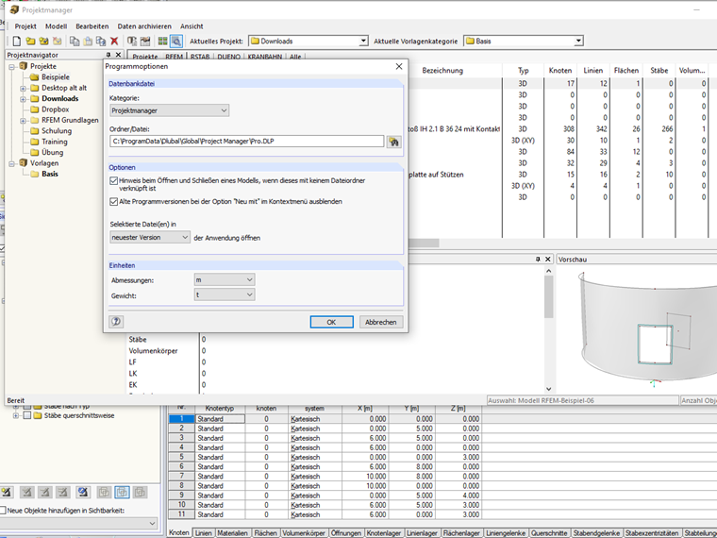Collapse the Vorlagen root tree node
Screen dimensions: 717x538
tap(12, 164)
